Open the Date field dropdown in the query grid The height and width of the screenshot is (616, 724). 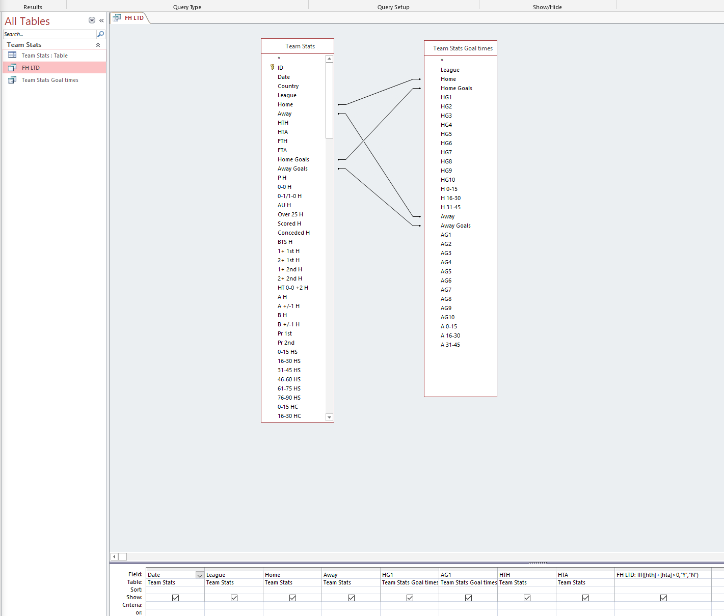pos(200,575)
